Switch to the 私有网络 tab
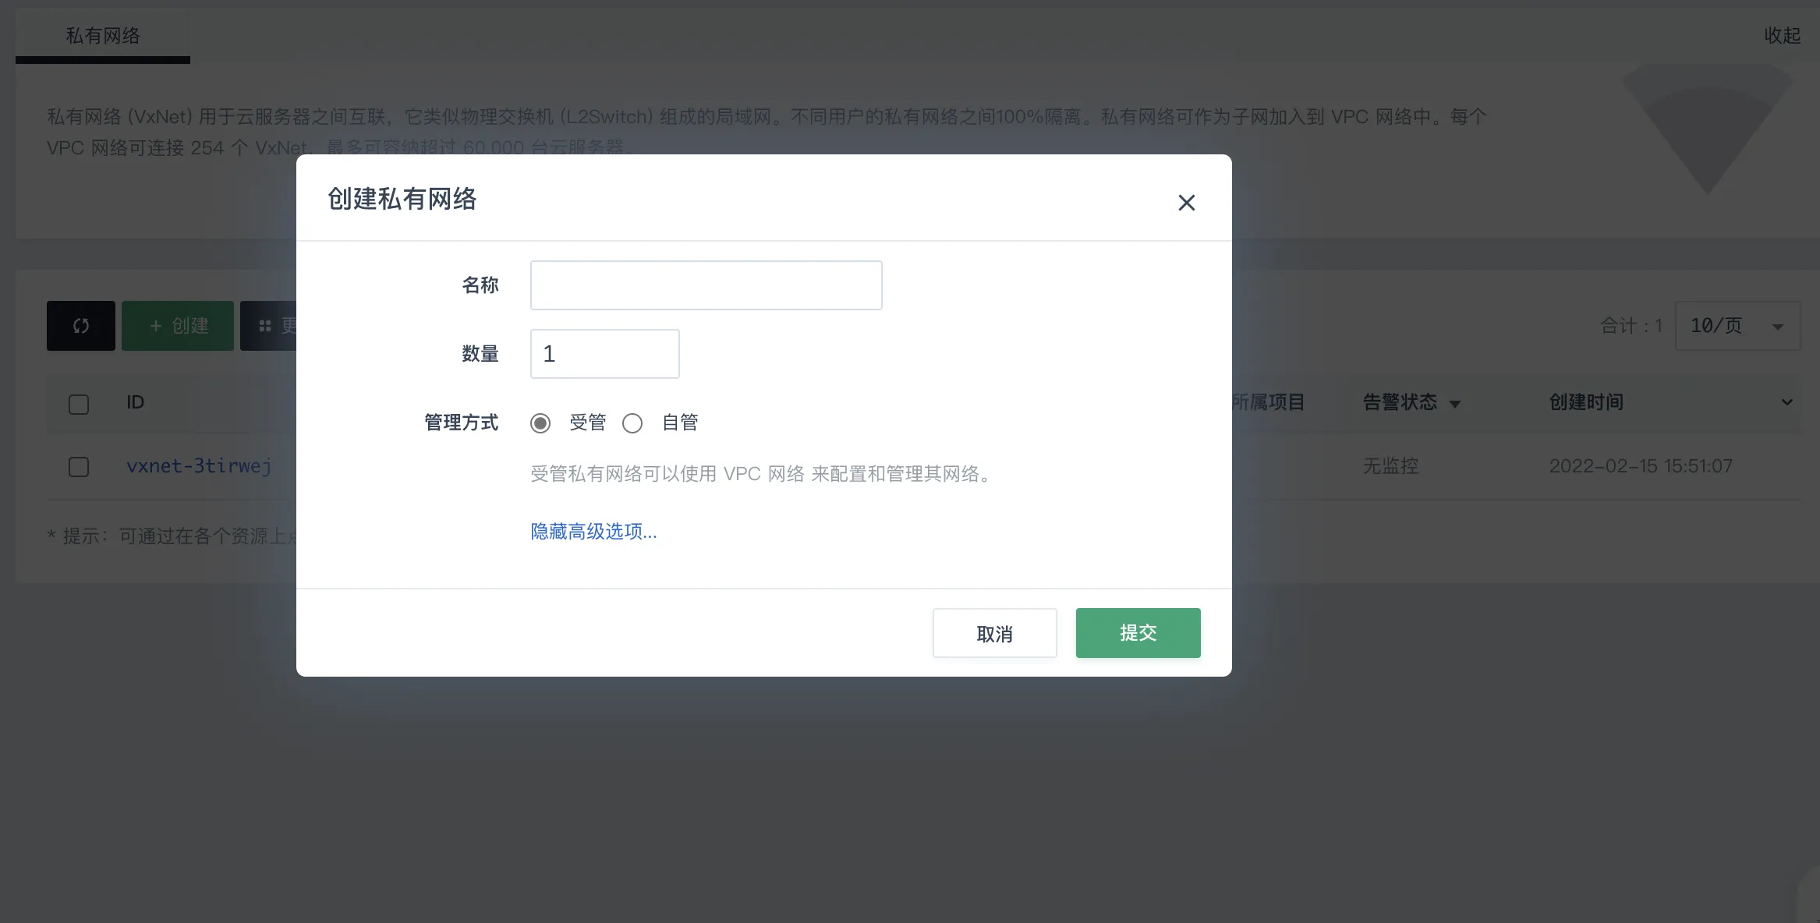1820x923 pixels. [x=103, y=36]
